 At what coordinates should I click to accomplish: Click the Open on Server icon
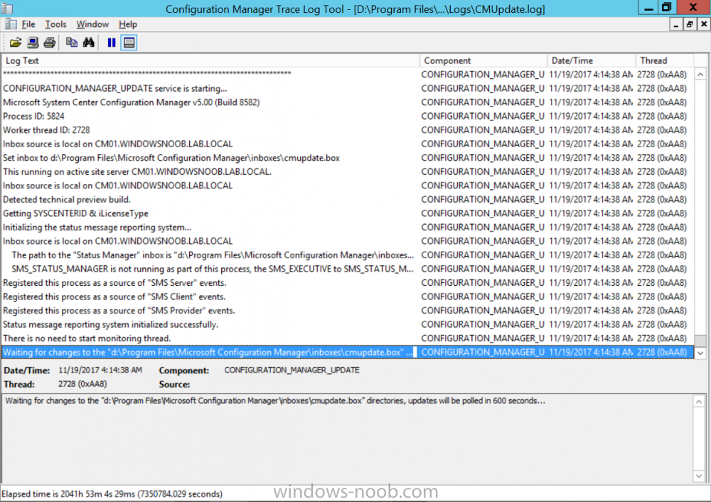tap(33, 43)
